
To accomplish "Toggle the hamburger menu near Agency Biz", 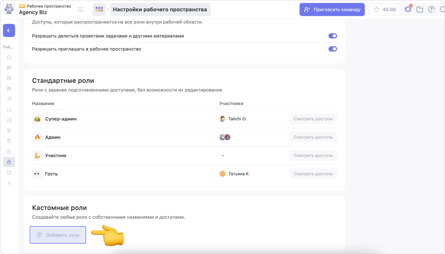I will 81,9.
